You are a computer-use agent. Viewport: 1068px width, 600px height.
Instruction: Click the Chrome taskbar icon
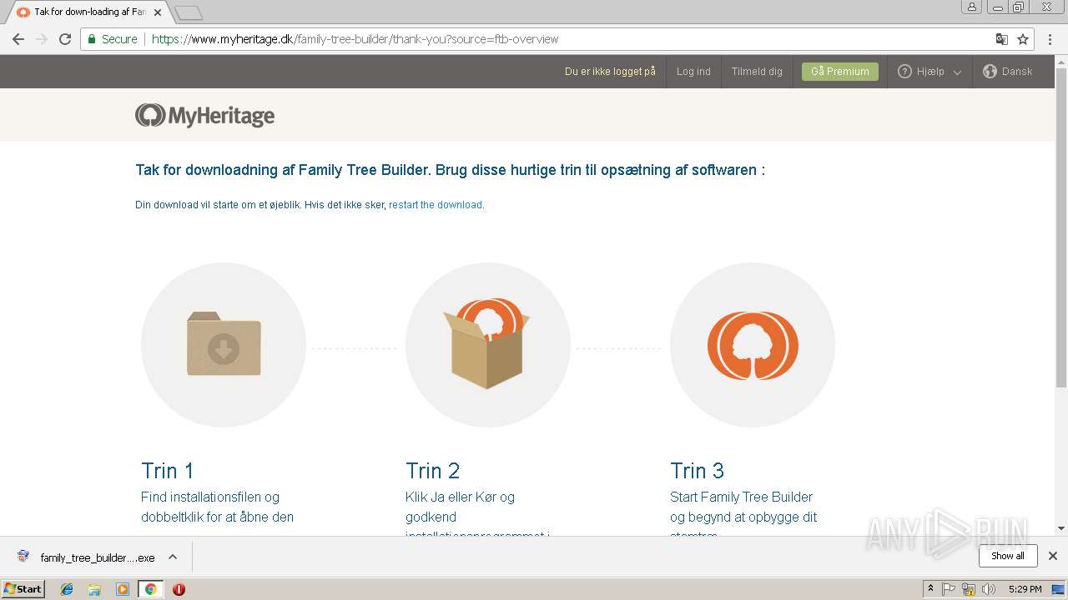click(150, 589)
